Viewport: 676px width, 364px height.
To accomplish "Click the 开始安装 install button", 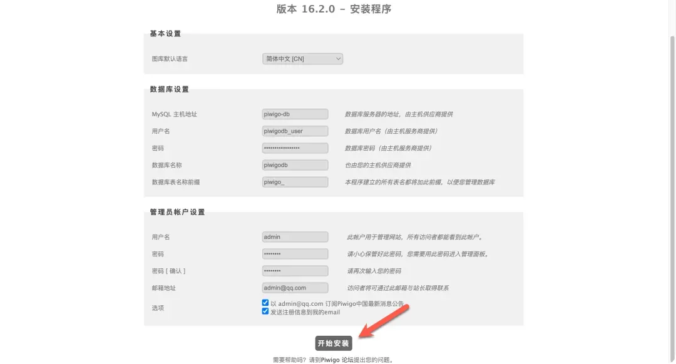I will [x=332, y=343].
